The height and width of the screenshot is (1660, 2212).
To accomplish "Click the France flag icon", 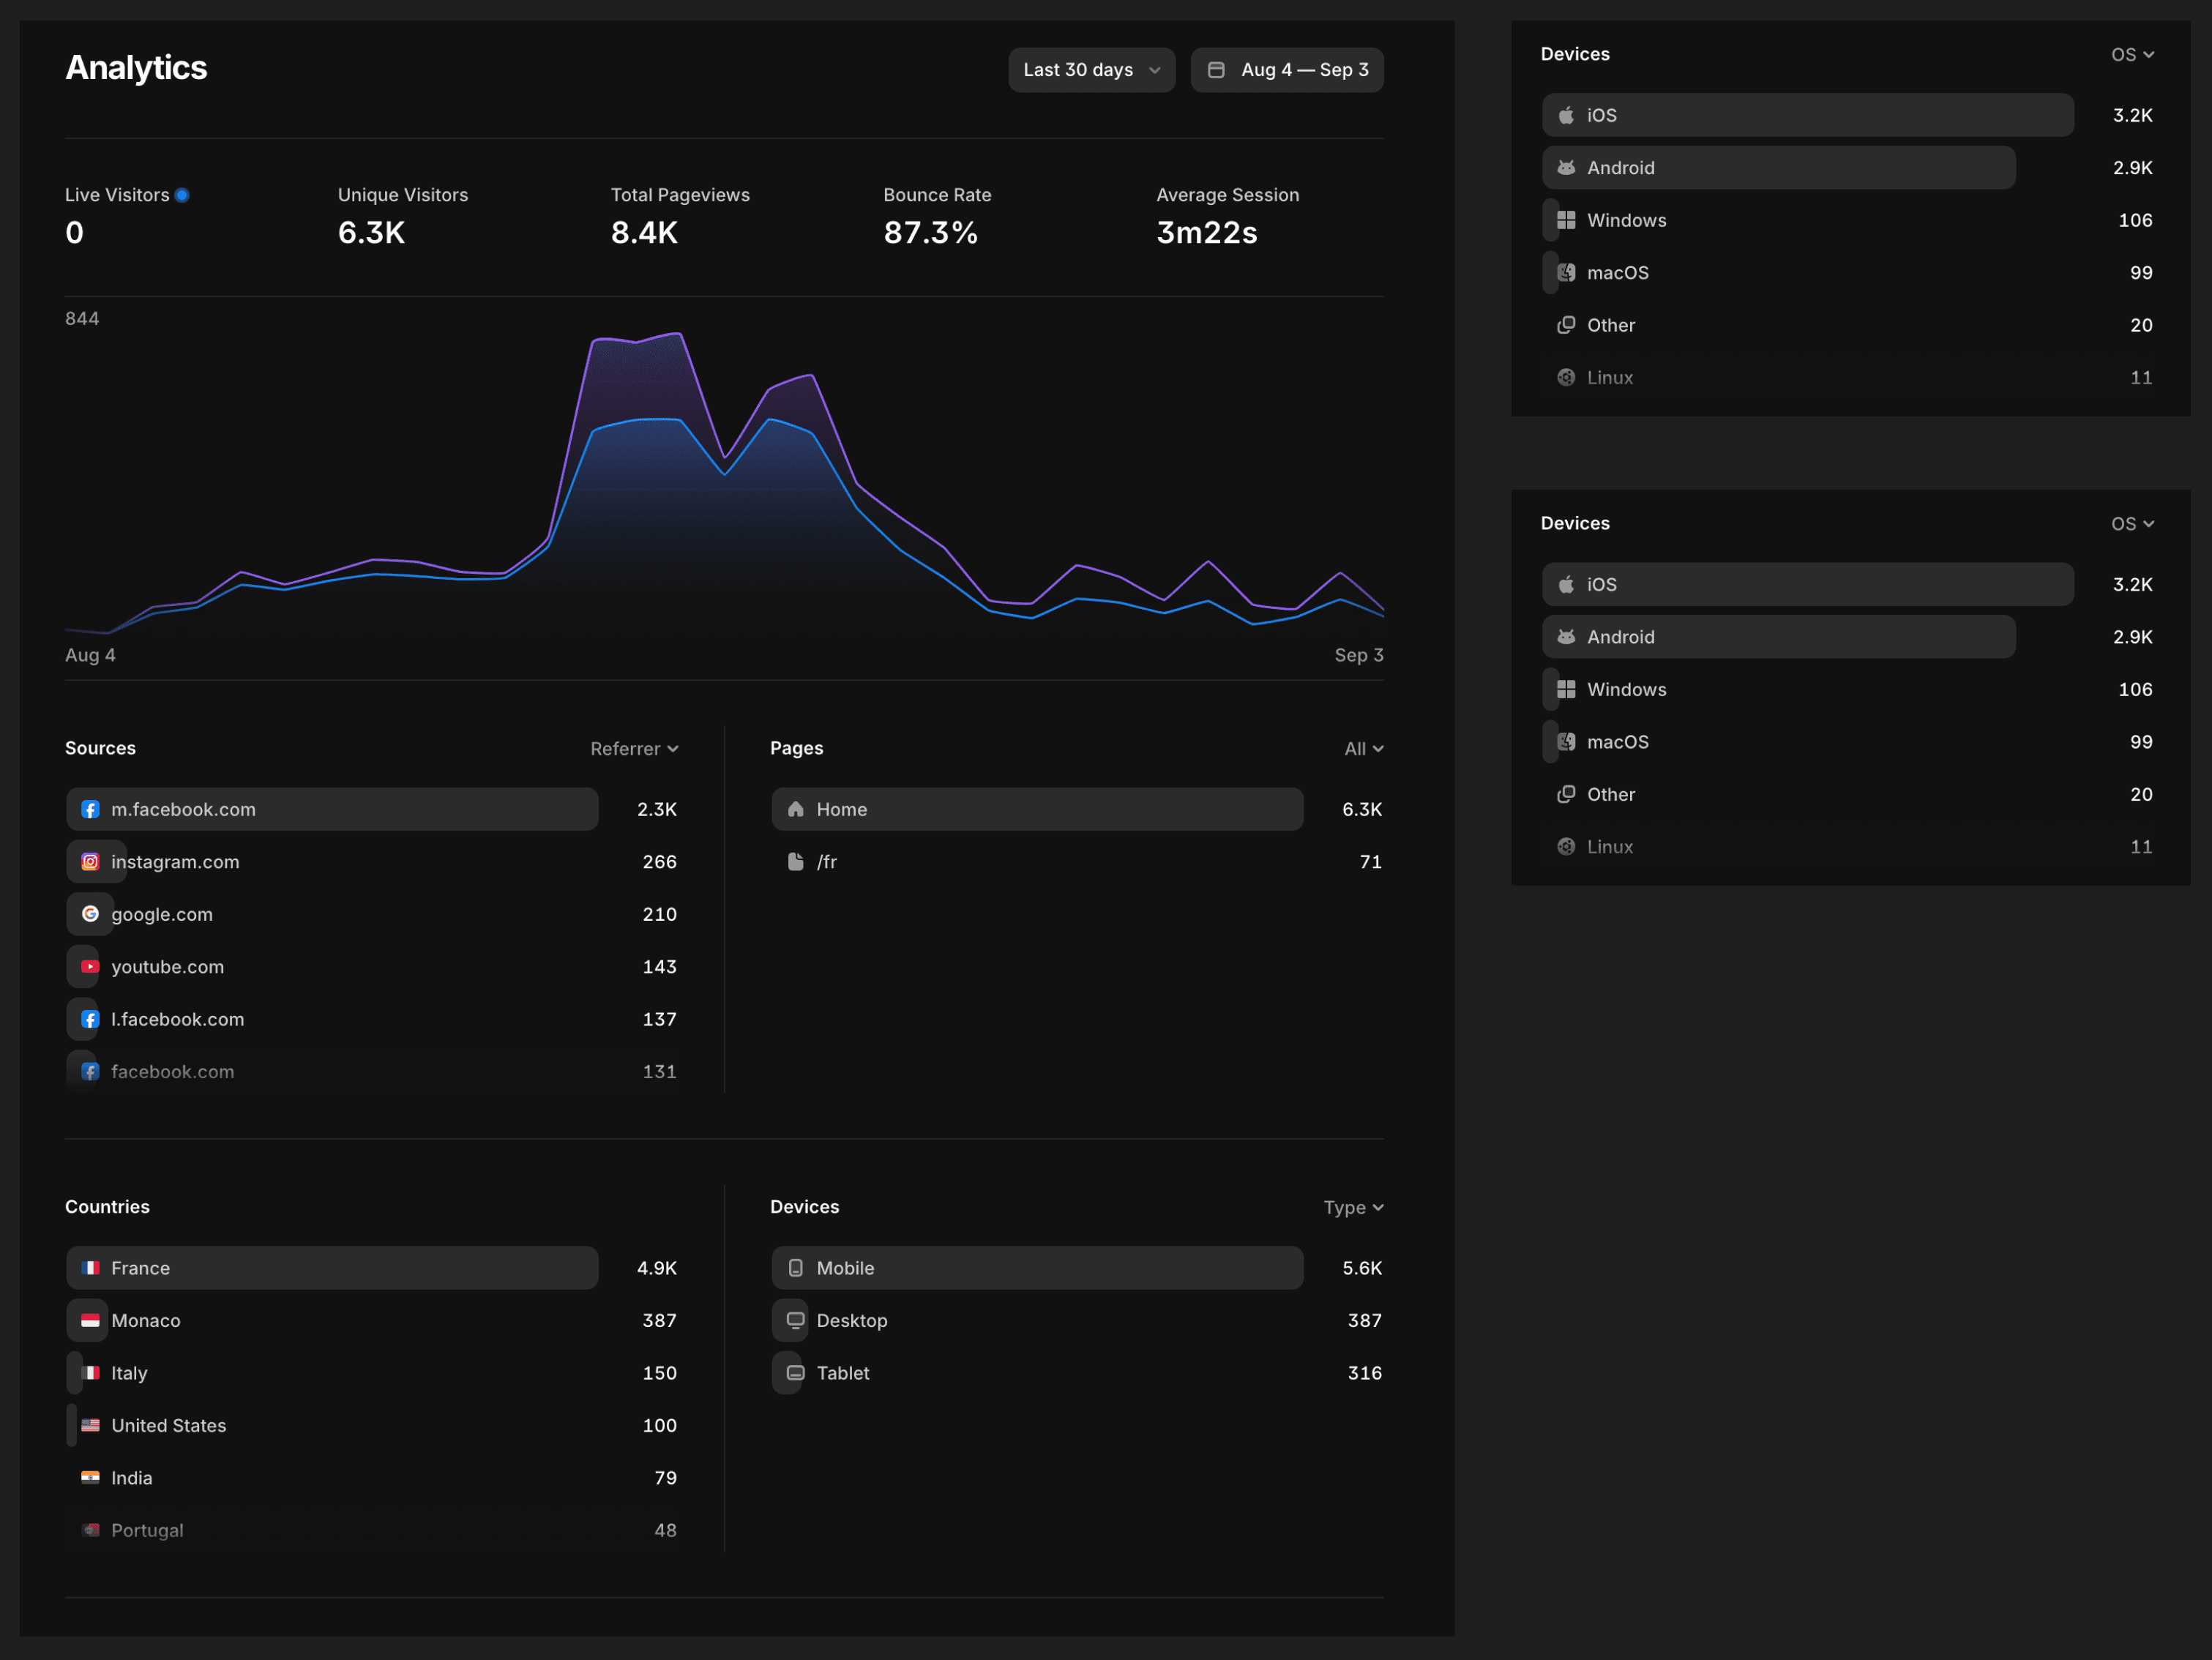I will click(x=90, y=1267).
